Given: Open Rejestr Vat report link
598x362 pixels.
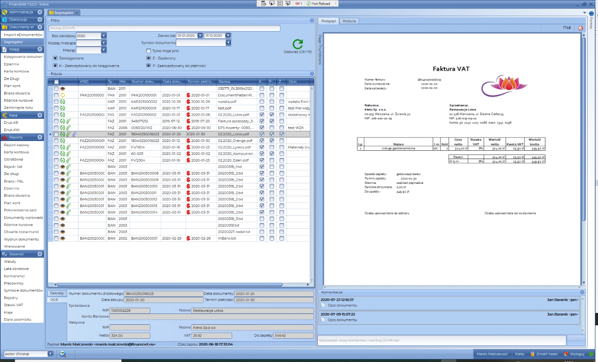Looking at the screenshot, I should click(x=13, y=166).
